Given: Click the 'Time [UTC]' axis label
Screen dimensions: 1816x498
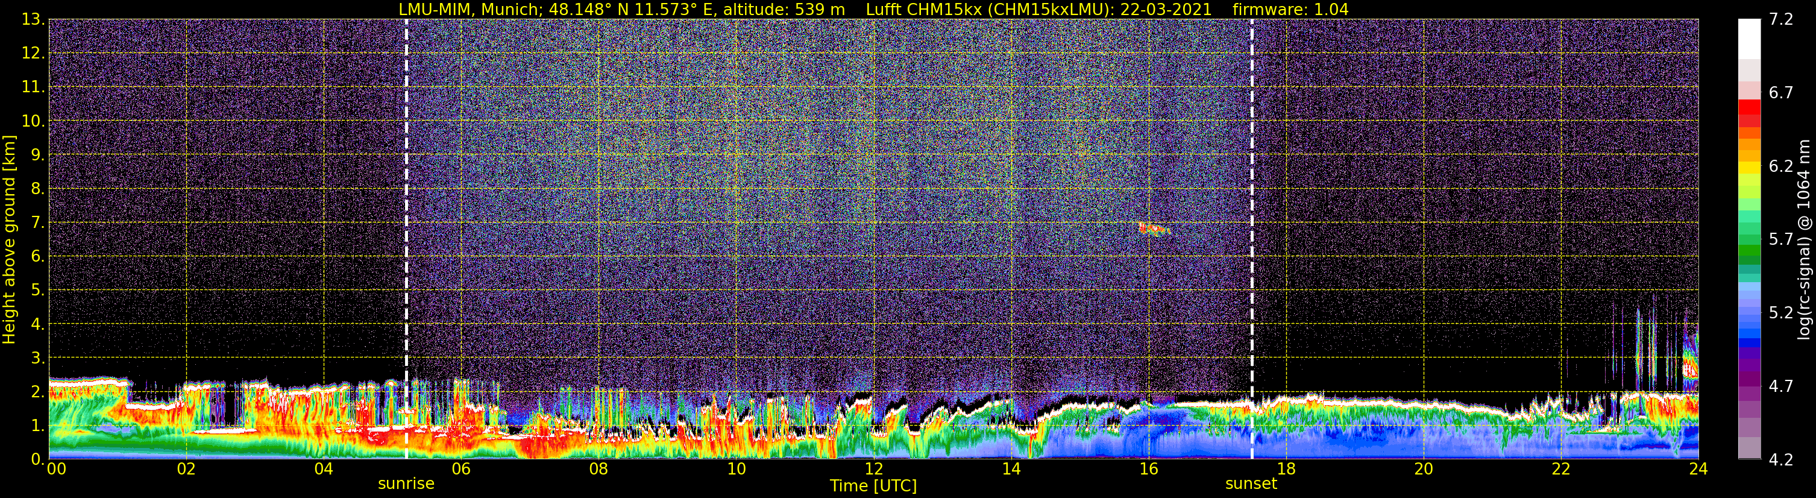Looking at the screenshot, I should pyautogui.click(x=873, y=486).
